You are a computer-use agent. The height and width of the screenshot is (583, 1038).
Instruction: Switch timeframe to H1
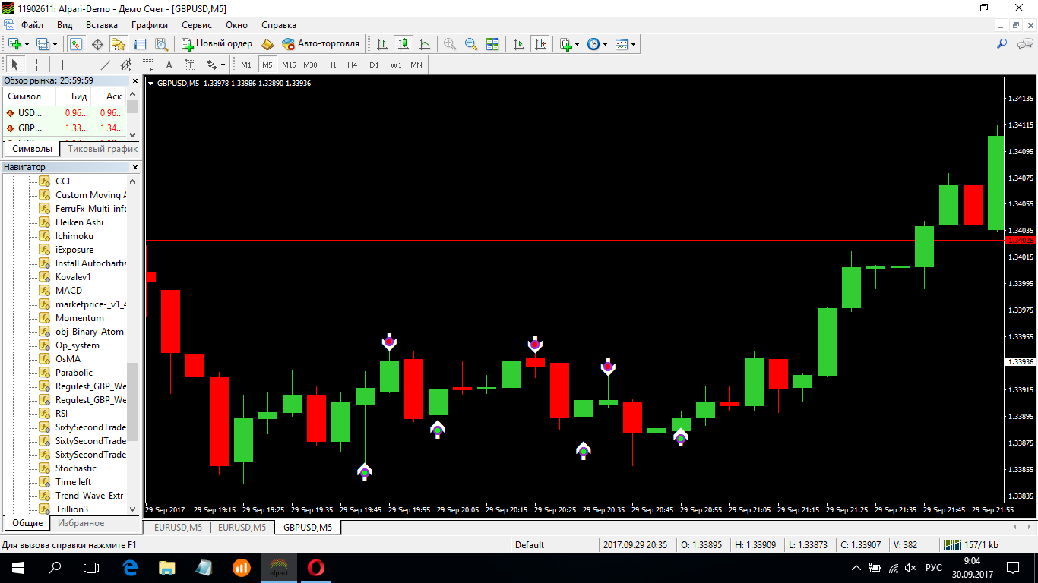point(331,65)
